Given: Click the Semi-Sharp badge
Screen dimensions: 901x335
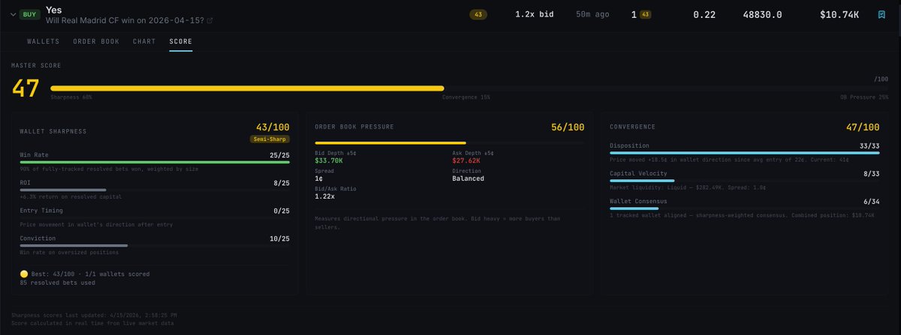Looking at the screenshot, I should [270, 139].
